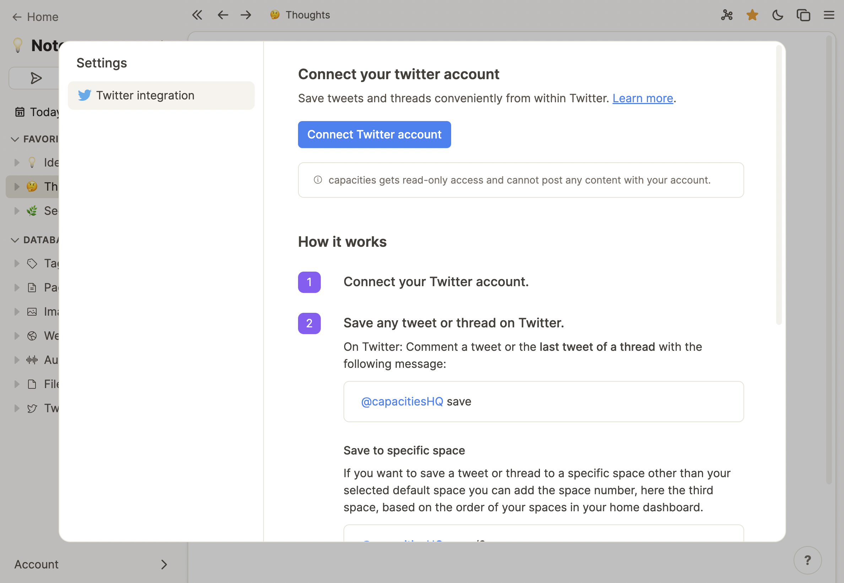Expand the Thoughts item disclosure triangle

coord(16,187)
